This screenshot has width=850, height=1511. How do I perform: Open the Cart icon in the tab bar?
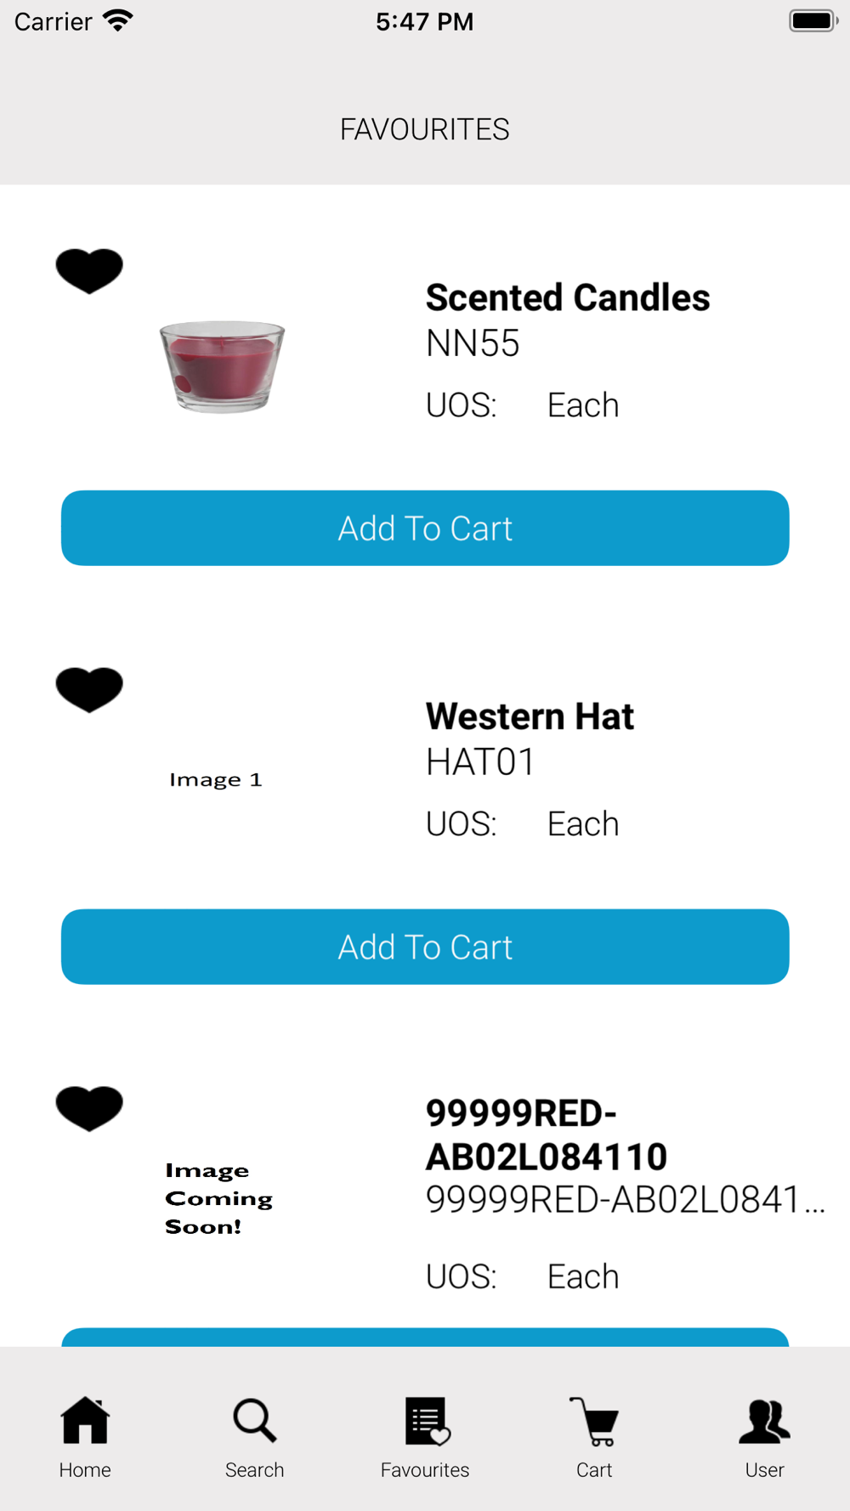(594, 1421)
